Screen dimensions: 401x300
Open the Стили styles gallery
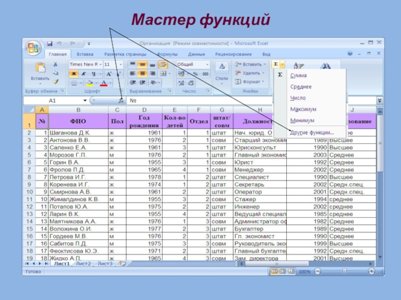222,72
